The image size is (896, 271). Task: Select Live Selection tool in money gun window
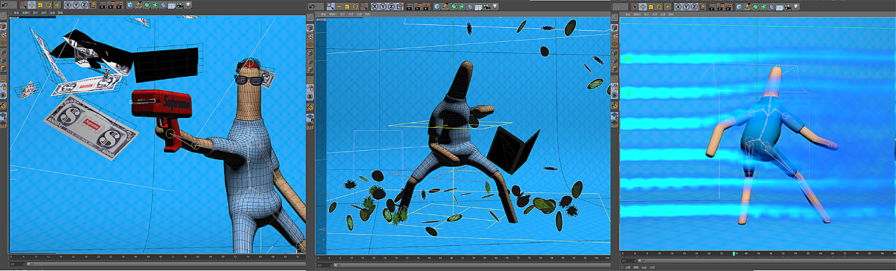coord(23,5)
